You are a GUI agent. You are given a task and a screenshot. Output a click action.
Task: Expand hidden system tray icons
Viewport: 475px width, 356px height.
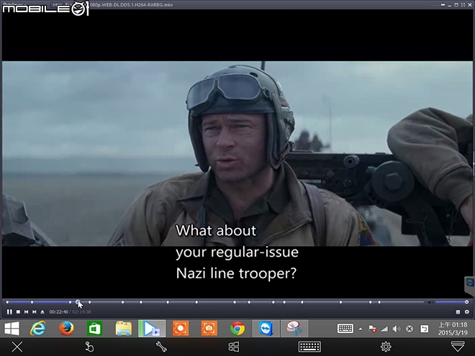click(360, 329)
